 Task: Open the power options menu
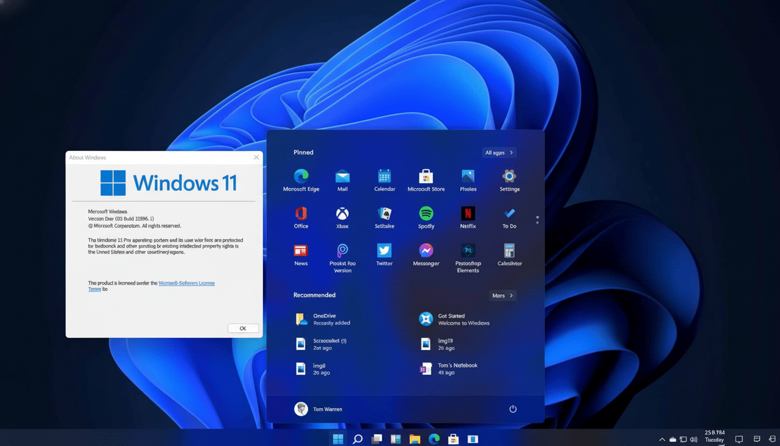click(x=512, y=409)
